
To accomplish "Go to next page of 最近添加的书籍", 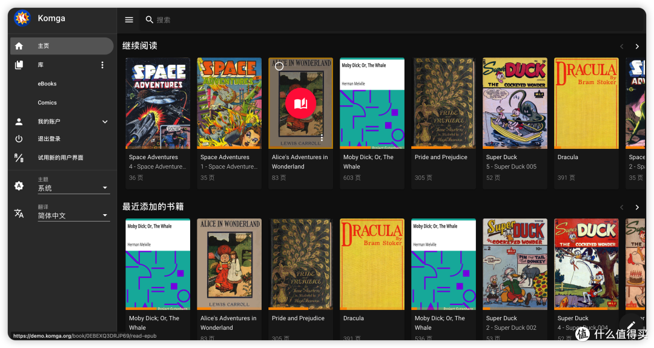I will 637,207.
